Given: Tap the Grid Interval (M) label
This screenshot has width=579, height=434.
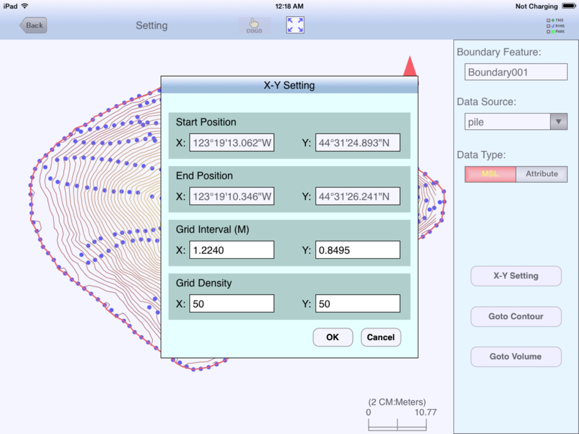Looking at the screenshot, I should pyautogui.click(x=212, y=230).
